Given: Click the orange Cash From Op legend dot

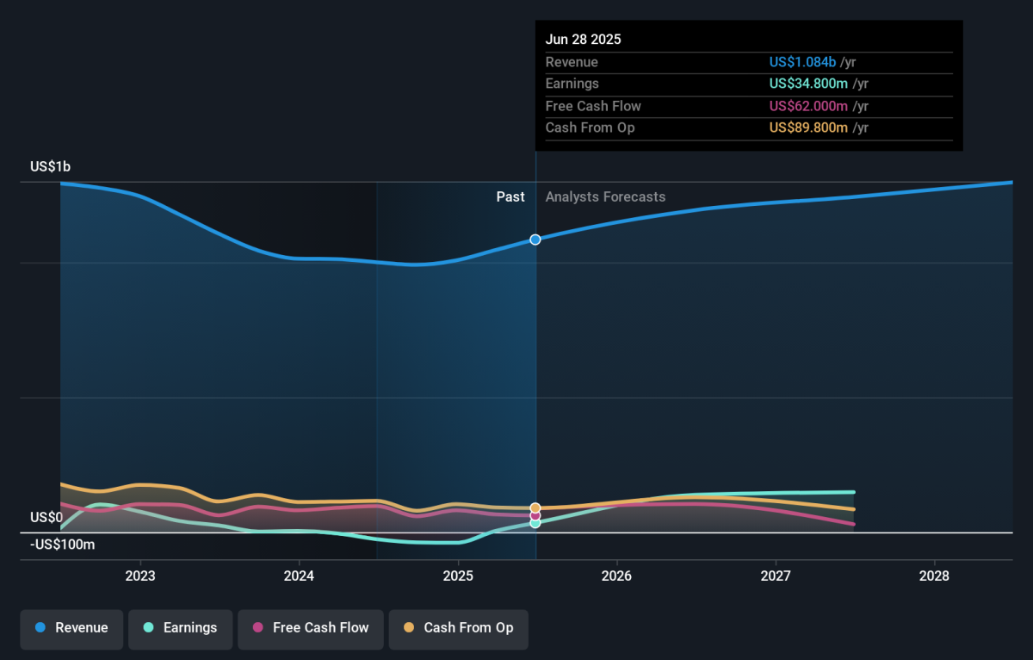Looking at the screenshot, I should pos(408,628).
